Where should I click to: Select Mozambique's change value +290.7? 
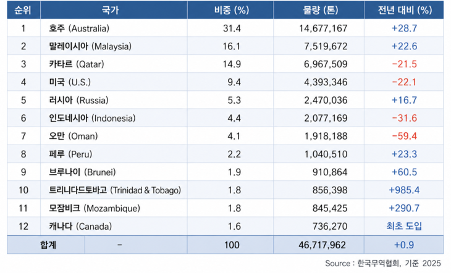click(x=405, y=208)
